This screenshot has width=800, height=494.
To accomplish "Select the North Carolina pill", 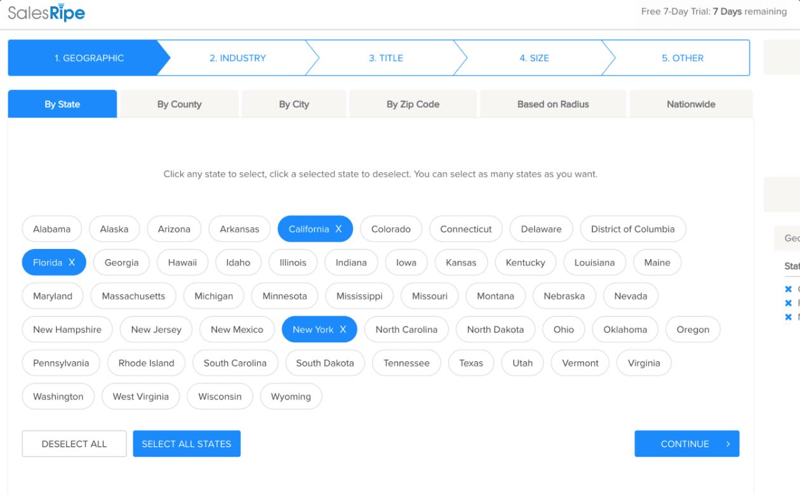I will 406,330.
